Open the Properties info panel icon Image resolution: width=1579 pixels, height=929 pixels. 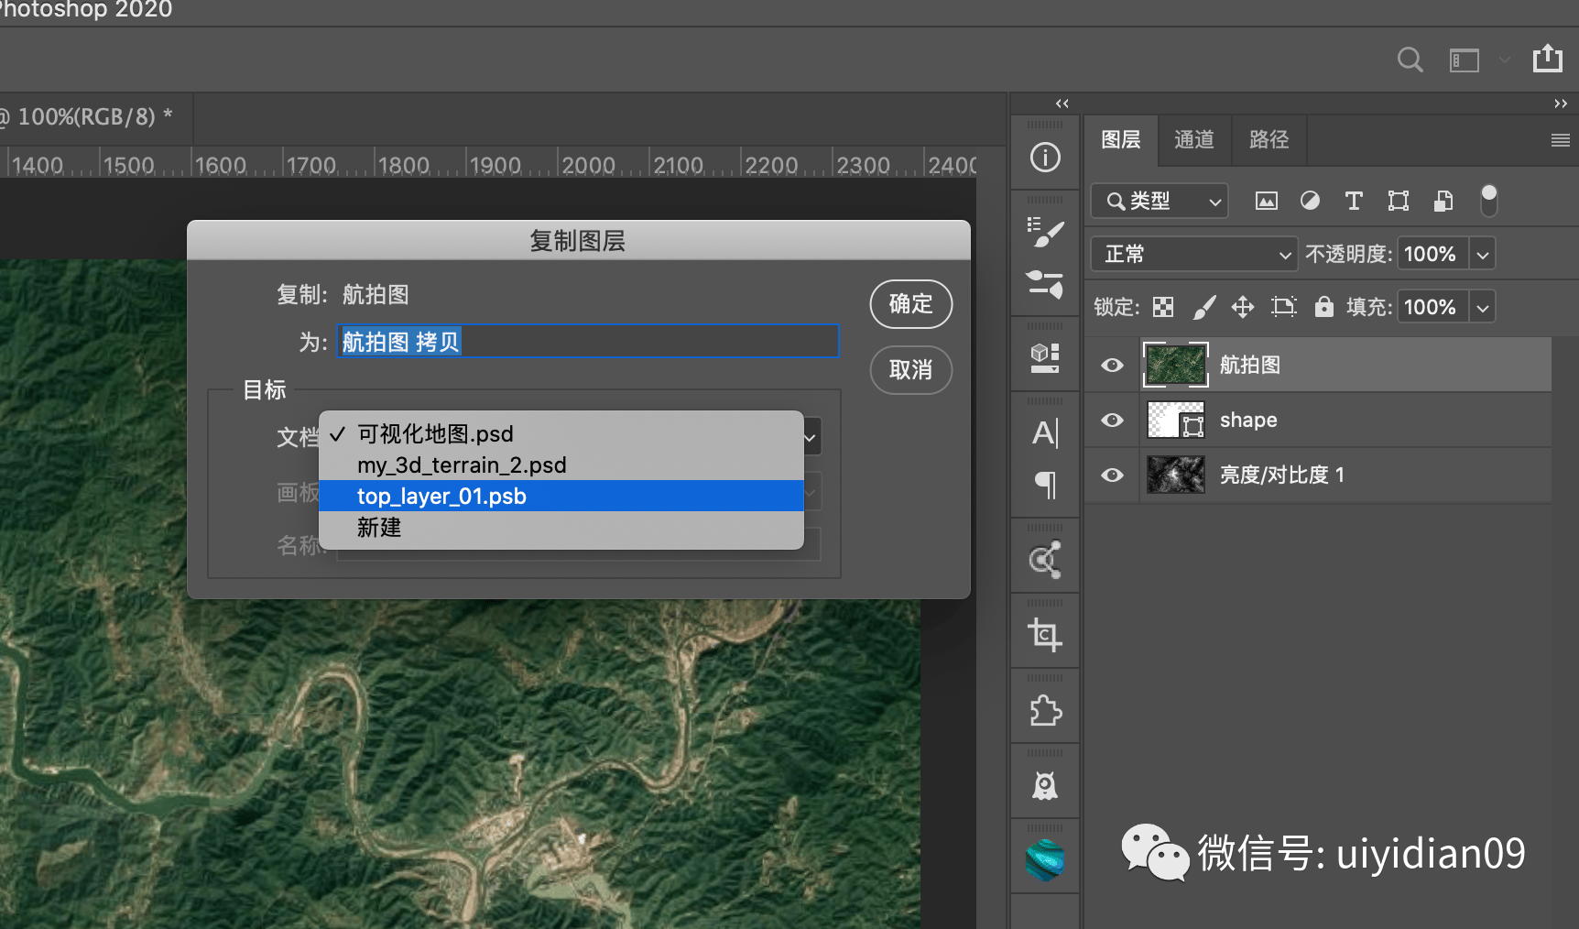coord(1045,158)
